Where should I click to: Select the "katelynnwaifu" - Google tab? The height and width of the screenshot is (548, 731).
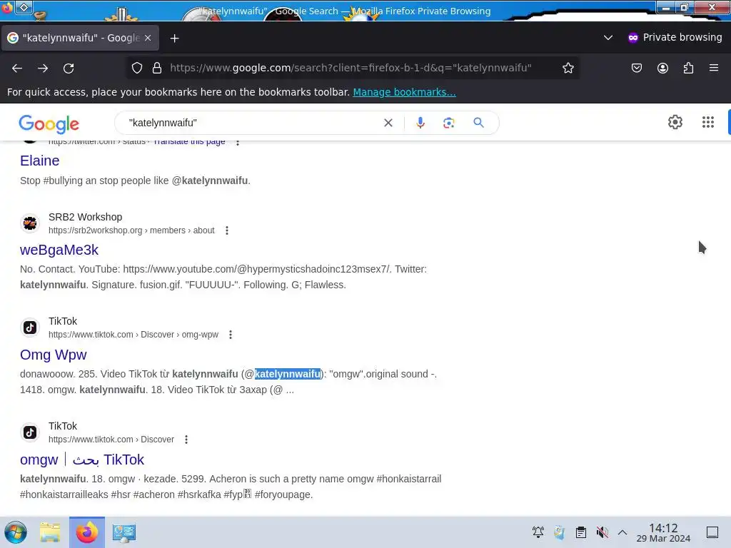[80, 38]
